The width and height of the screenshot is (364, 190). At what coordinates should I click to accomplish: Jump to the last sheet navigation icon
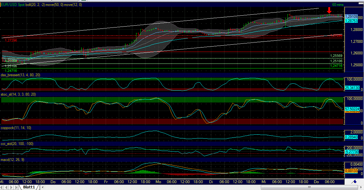click(16, 187)
